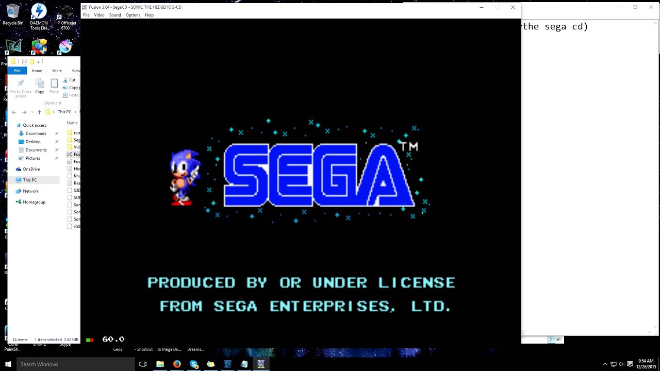The width and height of the screenshot is (660, 371).
Task: Open the Recycle Bin desktop icon
Action: pos(13,15)
